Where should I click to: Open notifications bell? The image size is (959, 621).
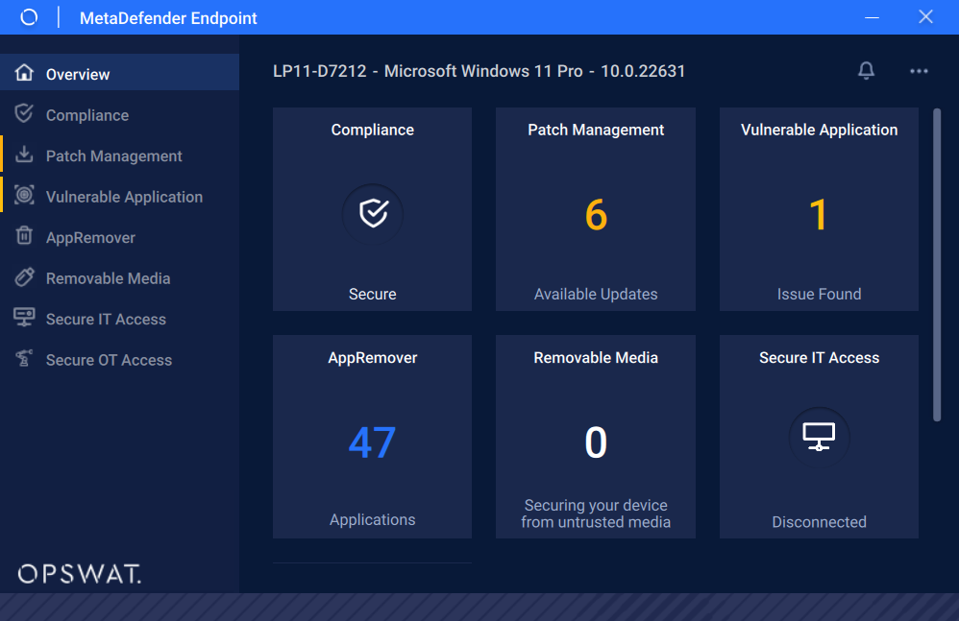pyautogui.click(x=866, y=71)
